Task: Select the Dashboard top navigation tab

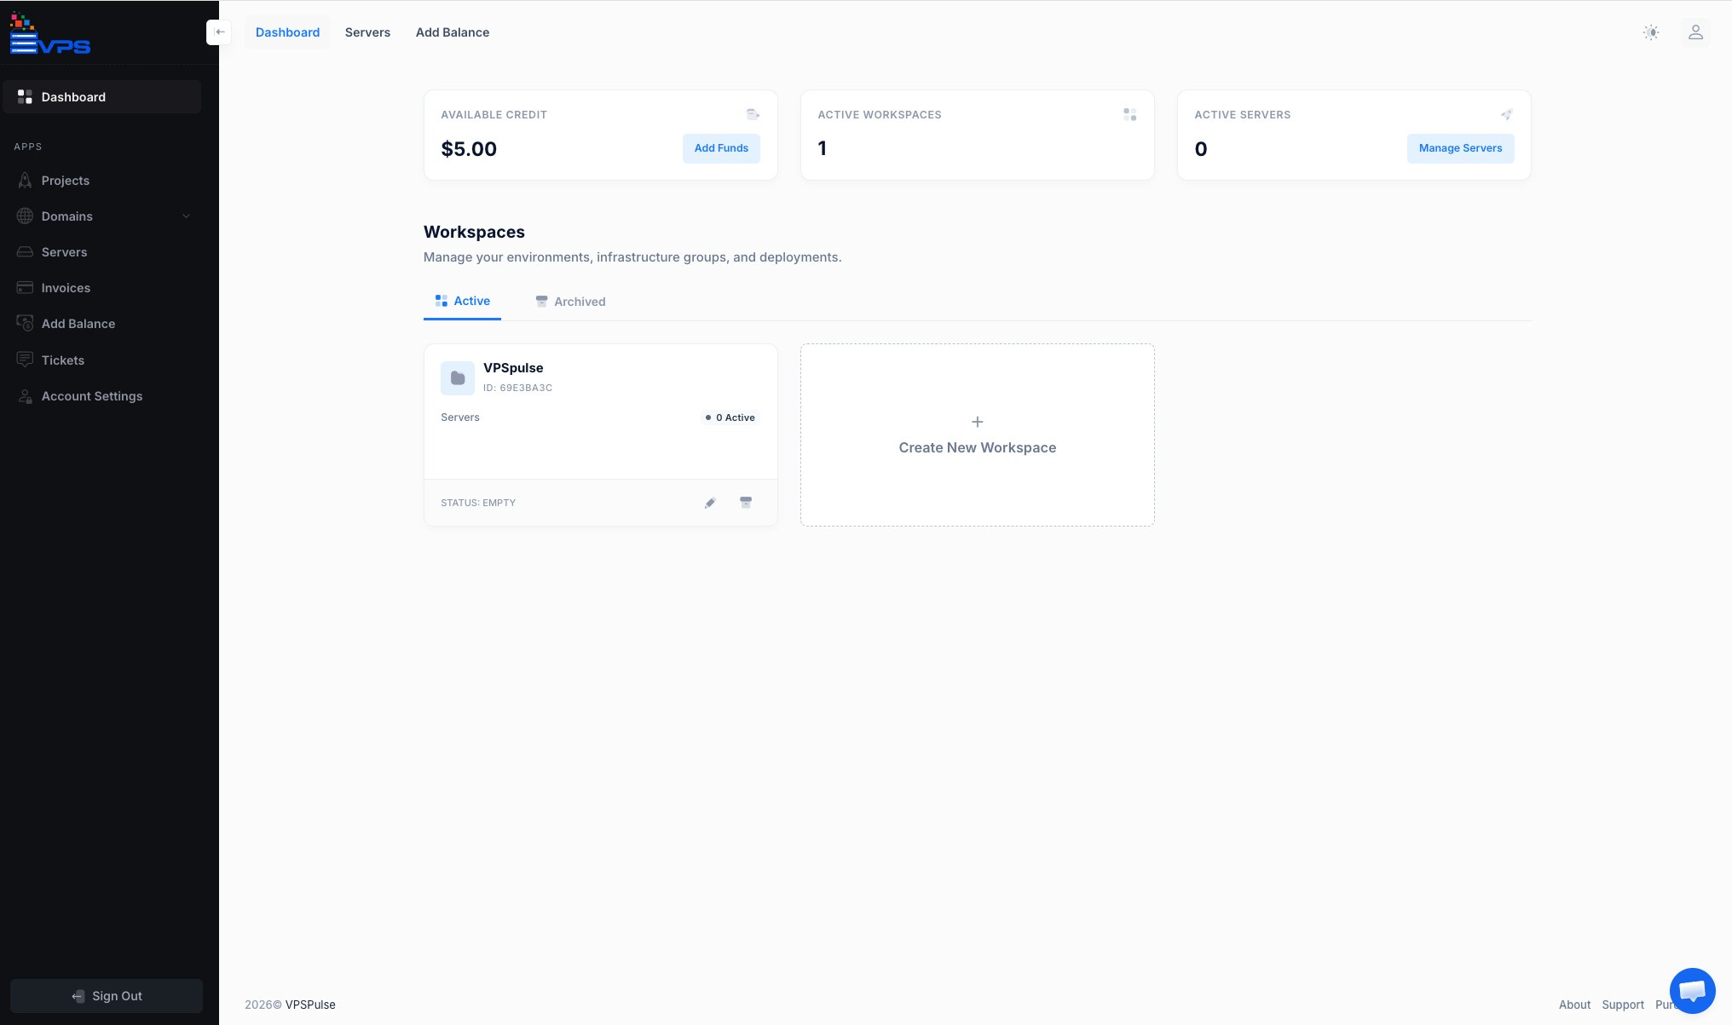Action: coord(287,32)
